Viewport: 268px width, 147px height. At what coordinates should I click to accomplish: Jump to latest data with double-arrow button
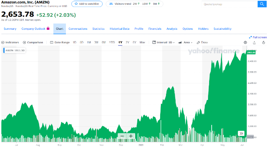241,133
